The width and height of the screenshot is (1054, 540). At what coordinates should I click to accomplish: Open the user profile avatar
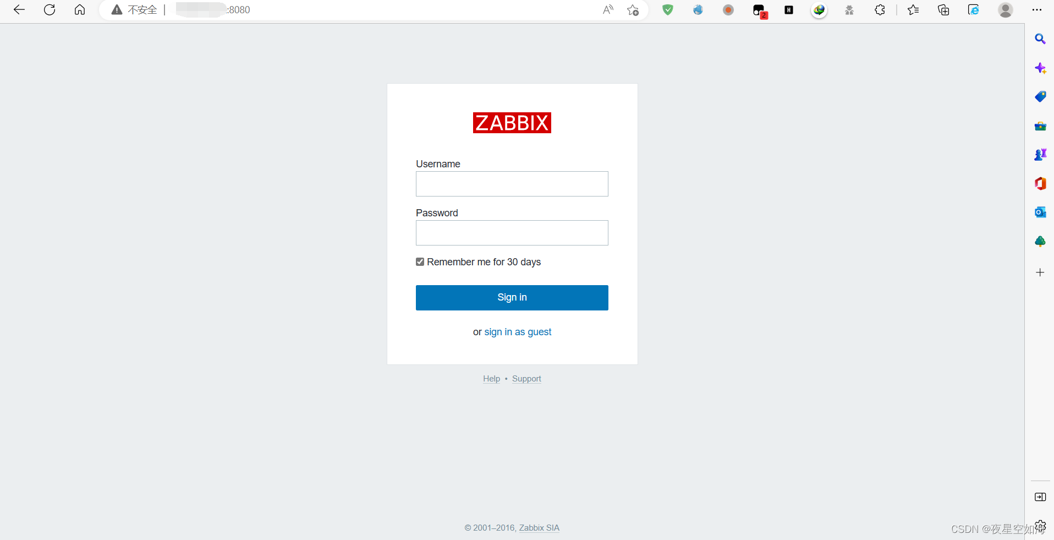pos(1006,10)
